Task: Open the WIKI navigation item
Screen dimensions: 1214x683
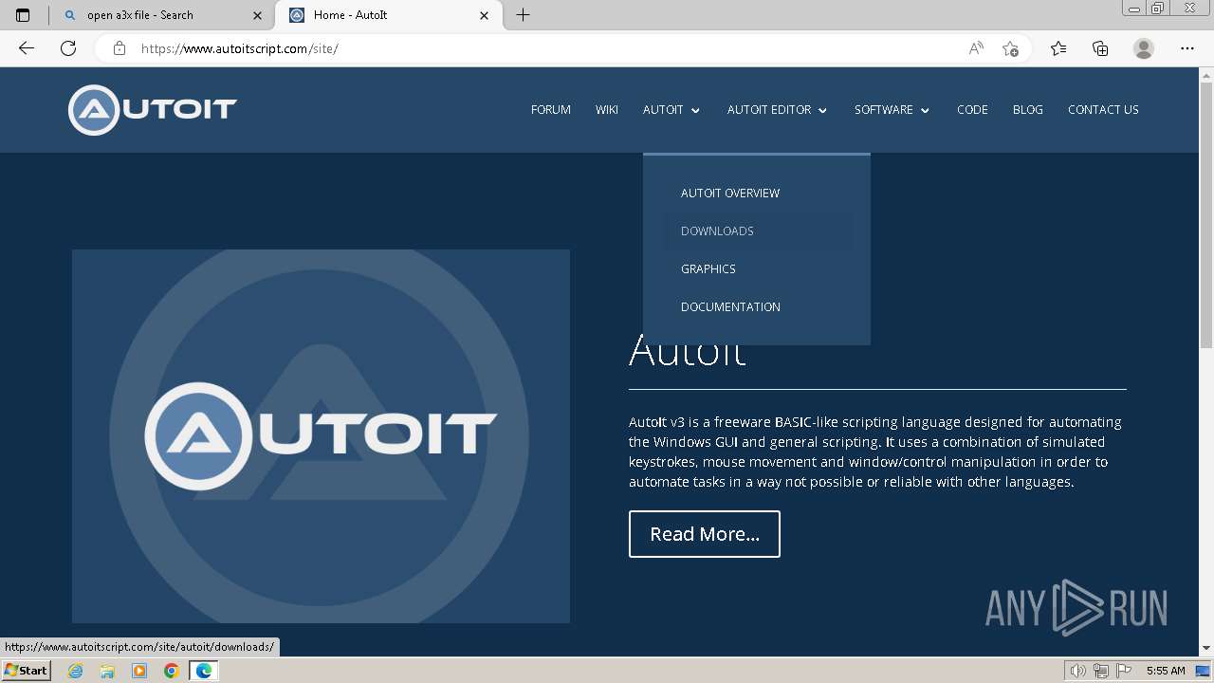Action: point(607,110)
